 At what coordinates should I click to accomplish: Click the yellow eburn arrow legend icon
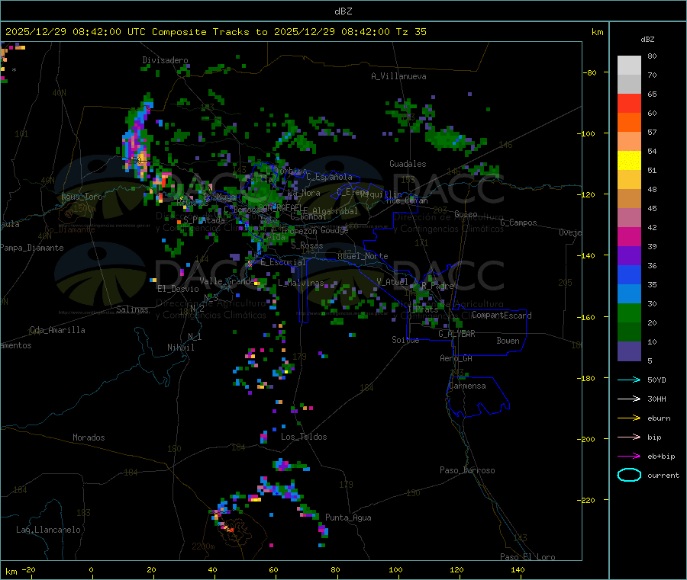click(x=629, y=418)
